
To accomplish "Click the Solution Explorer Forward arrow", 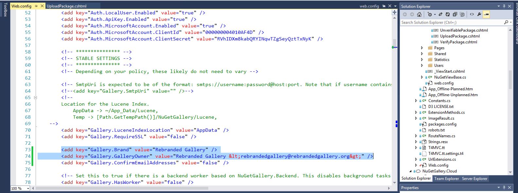I will [412, 14].
